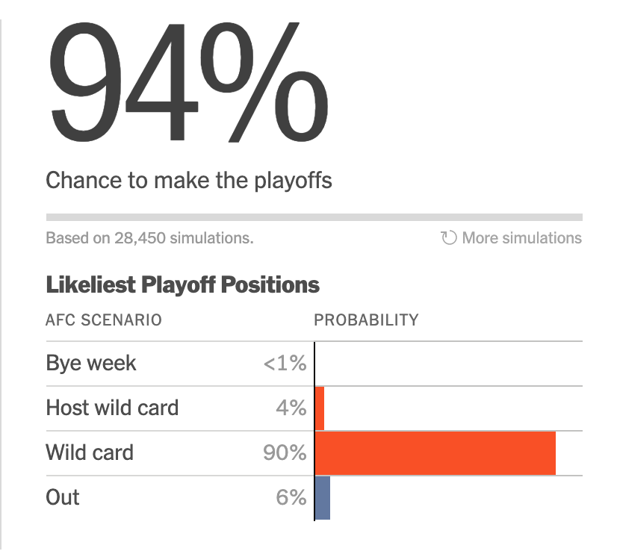The image size is (617, 554).
Task: Click the circular refresh arrow icon
Action: (449, 238)
